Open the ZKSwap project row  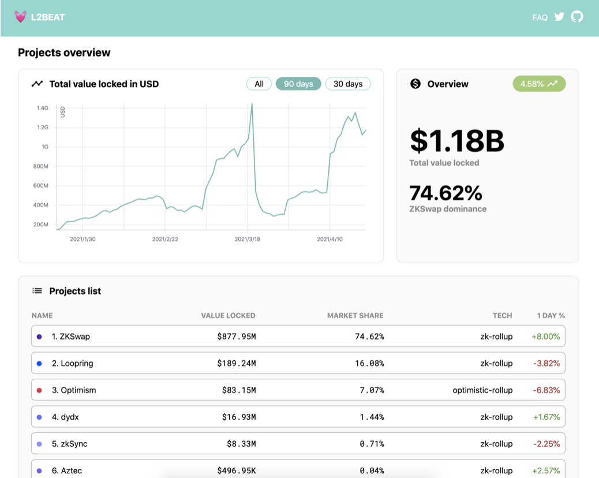pyautogui.click(x=298, y=337)
